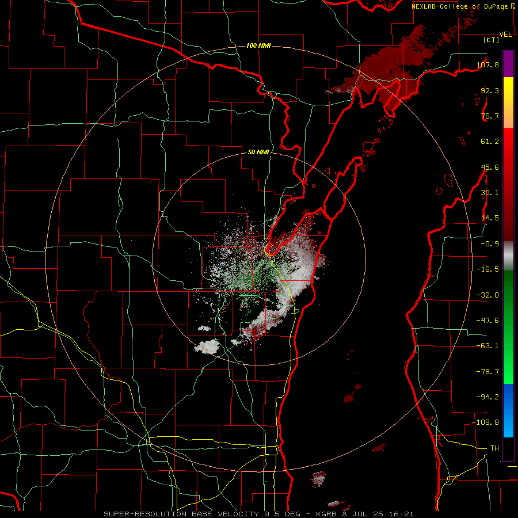Click the -32.0 velocity scale value
518x518 pixels.
pos(487,295)
